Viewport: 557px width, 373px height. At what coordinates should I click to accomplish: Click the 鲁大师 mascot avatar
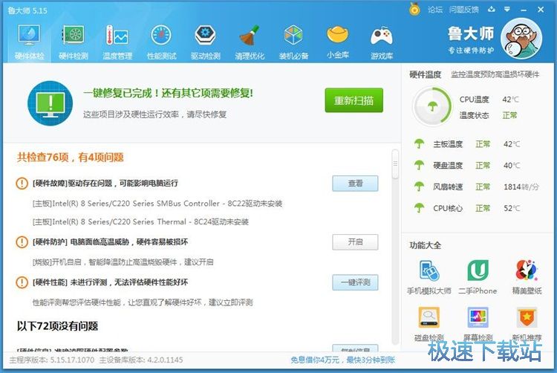[x=521, y=39]
